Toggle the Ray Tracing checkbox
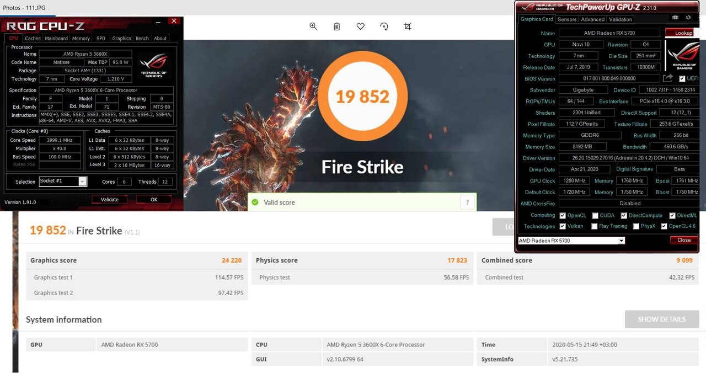 pos(594,226)
